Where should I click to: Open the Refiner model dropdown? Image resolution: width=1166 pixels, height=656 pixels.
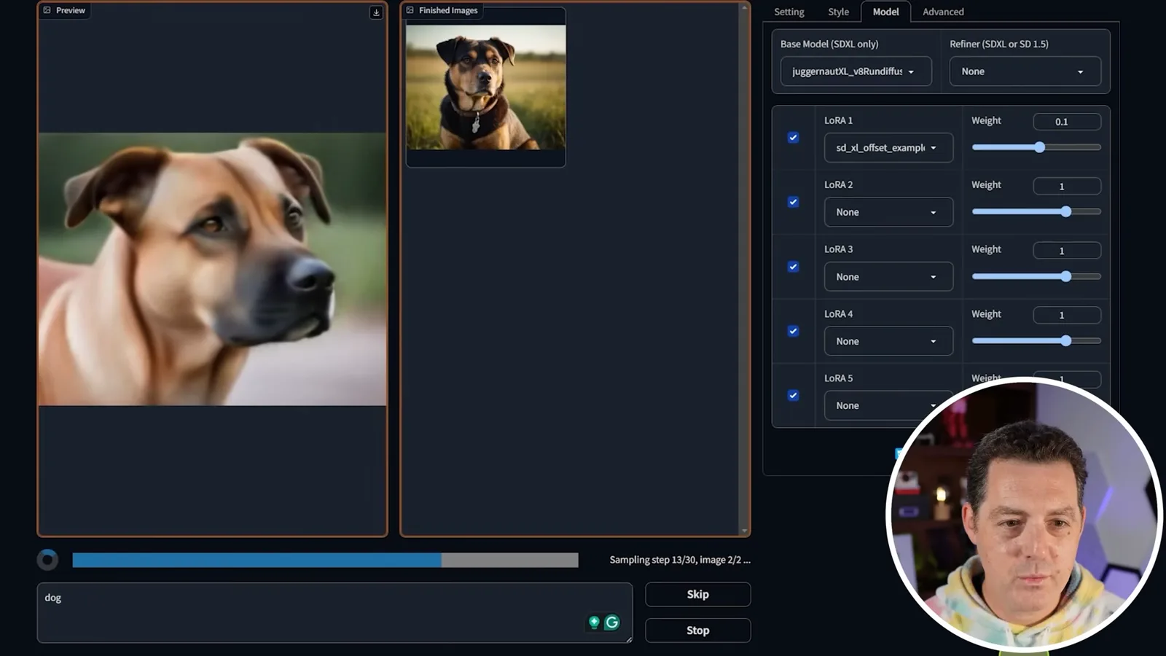[x=1025, y=71]
